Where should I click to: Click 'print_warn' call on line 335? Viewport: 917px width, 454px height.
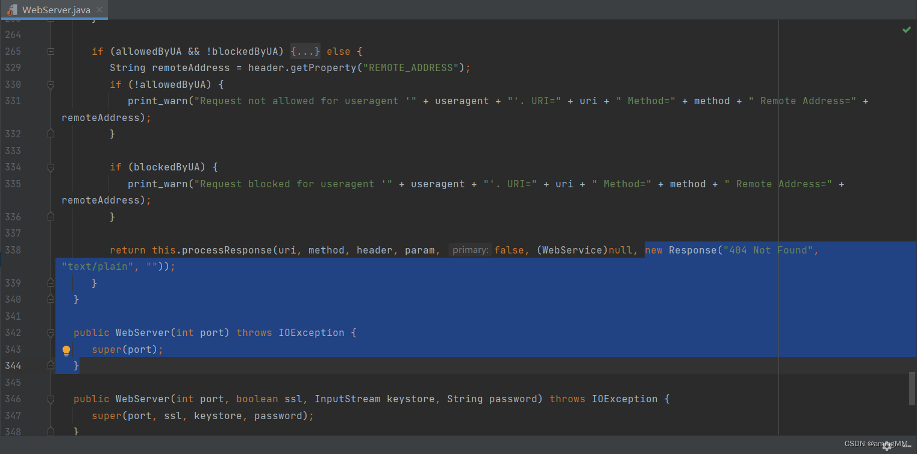point(158,184)
